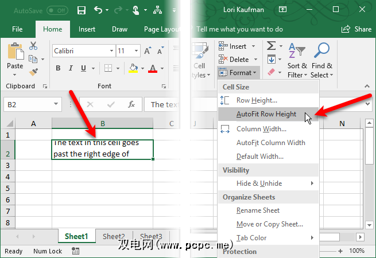Image resolution: width=376 pixels, height=258 pixels.
Task: Open Find & Select magnifier
Action: point(321,61)
